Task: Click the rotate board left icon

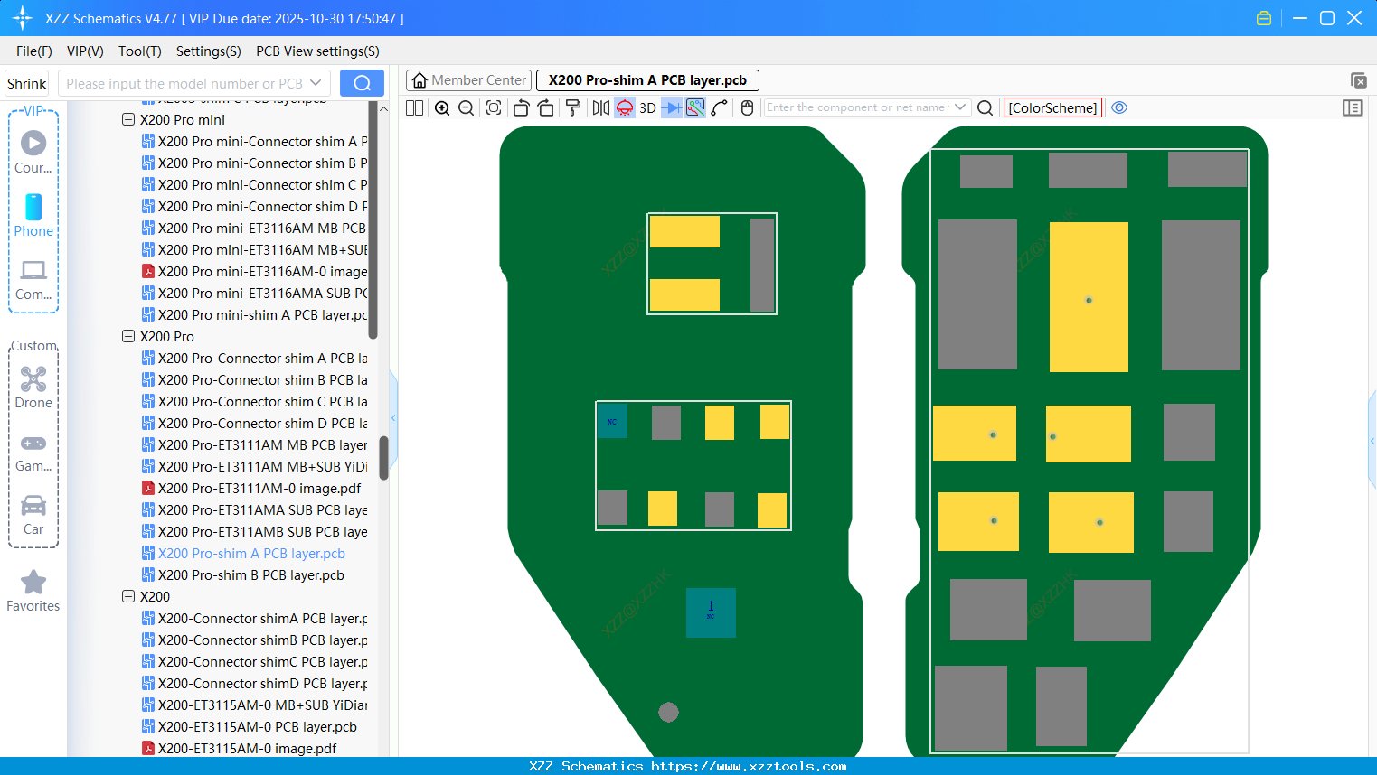Action: pyautogui.click(x=521, y=107)
